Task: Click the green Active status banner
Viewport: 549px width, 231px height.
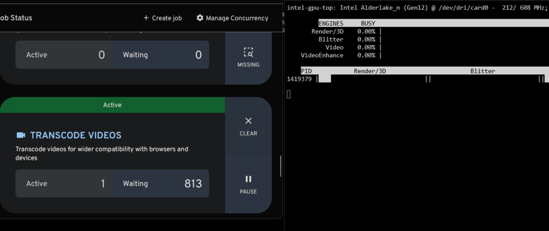Action: click(113, 105)
